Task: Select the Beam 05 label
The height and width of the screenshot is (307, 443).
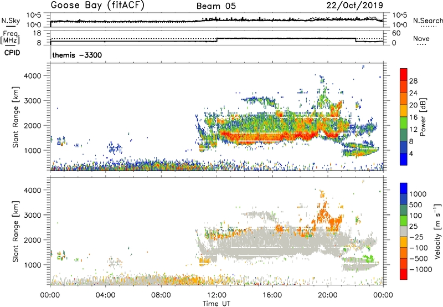Action: tap(216, 6)
